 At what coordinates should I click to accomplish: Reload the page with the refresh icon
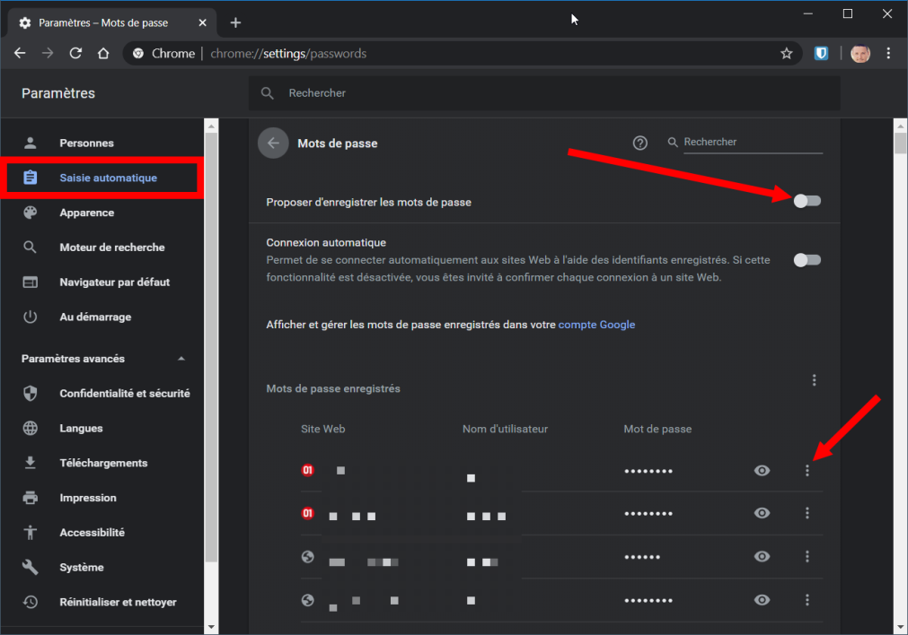[x=75, y=54]
